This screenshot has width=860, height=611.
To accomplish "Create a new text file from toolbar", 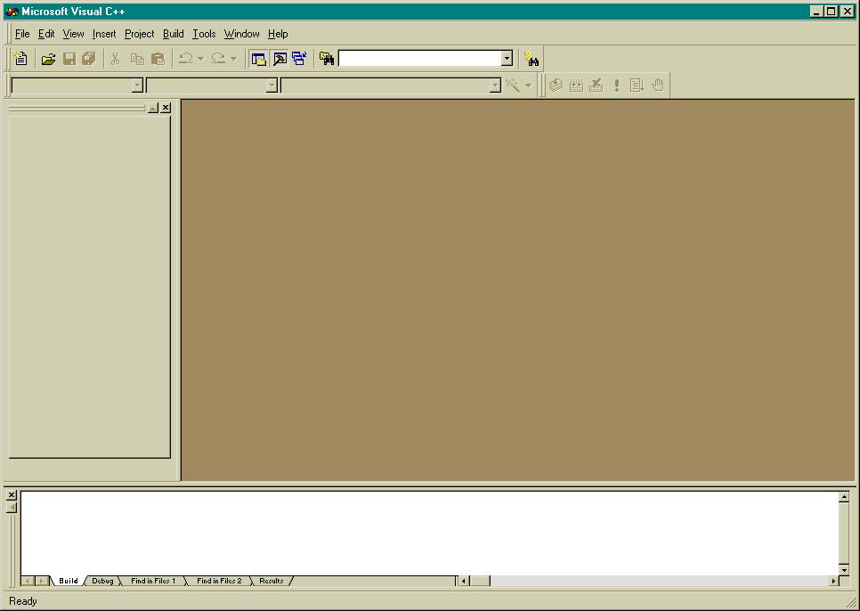I will point(20,59).
